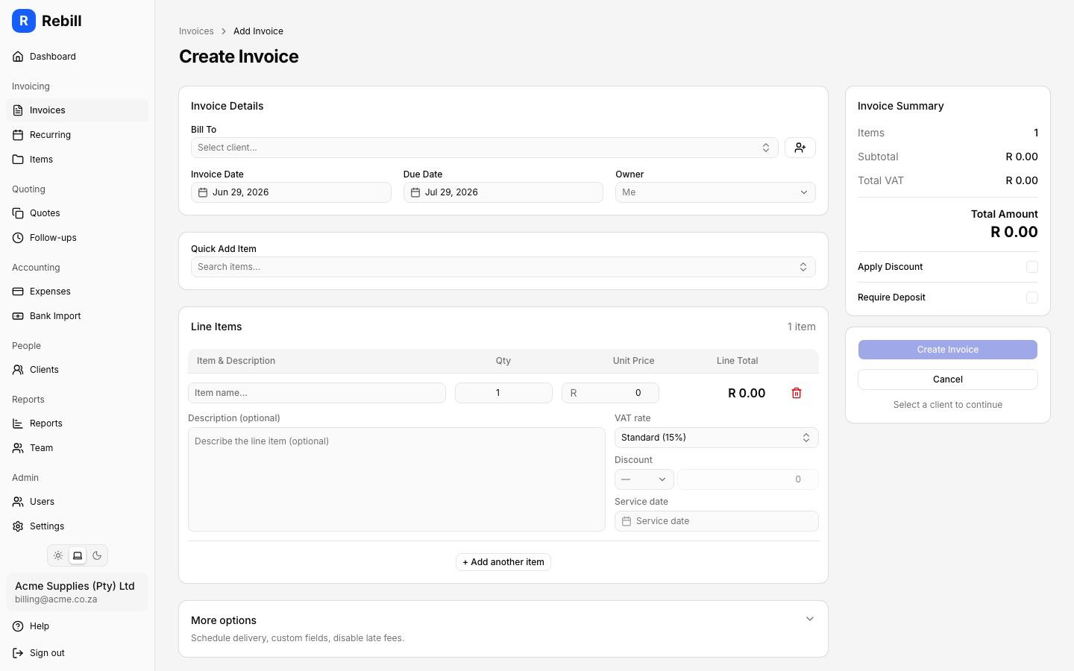The image size is (1074, 671).
Task: Open Invoice Date picker Jun 29, 2026
Action: (291, 192)
